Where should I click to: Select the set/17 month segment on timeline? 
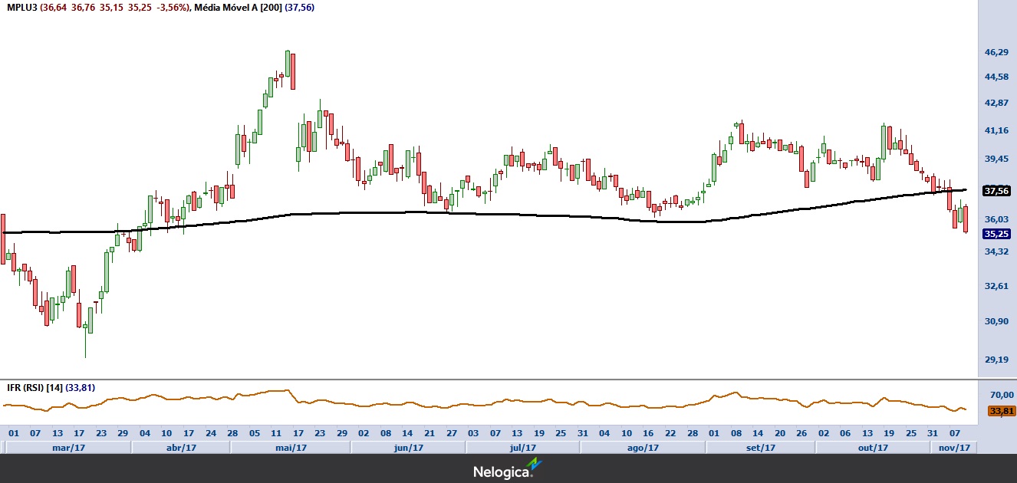[x=760, y=448]
